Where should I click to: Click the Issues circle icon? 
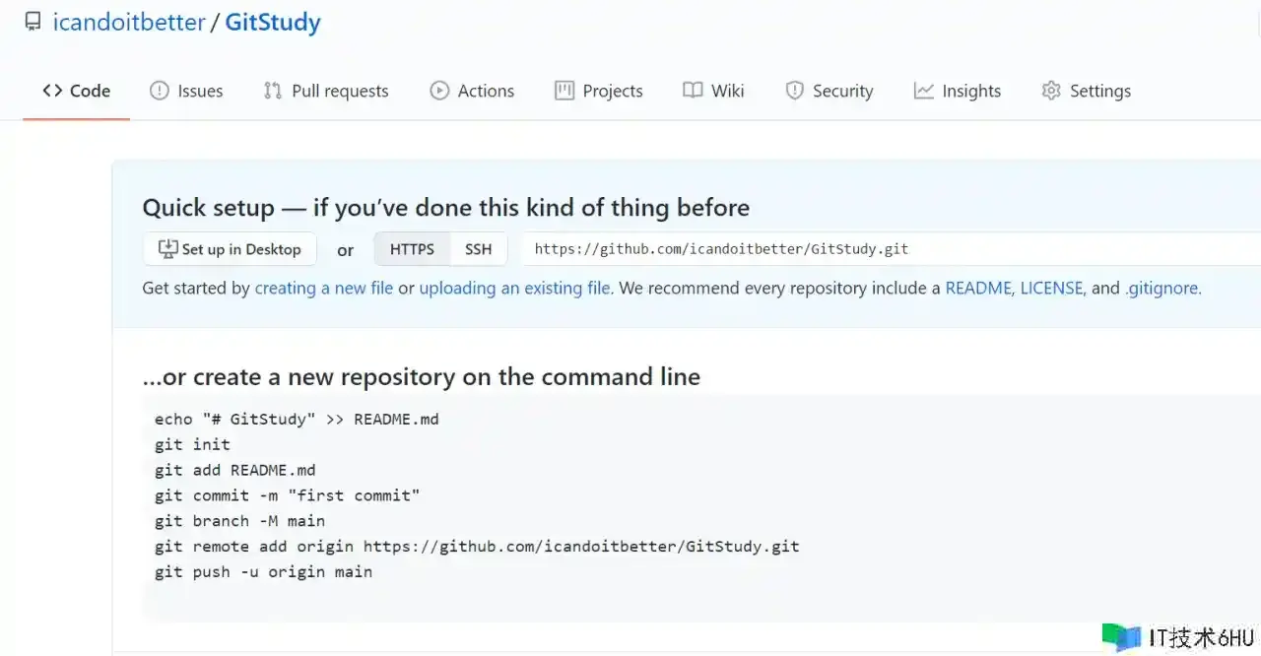click(x=159, y=91)
